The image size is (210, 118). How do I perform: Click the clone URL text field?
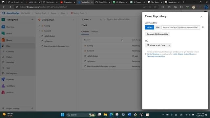pos(181,28)
